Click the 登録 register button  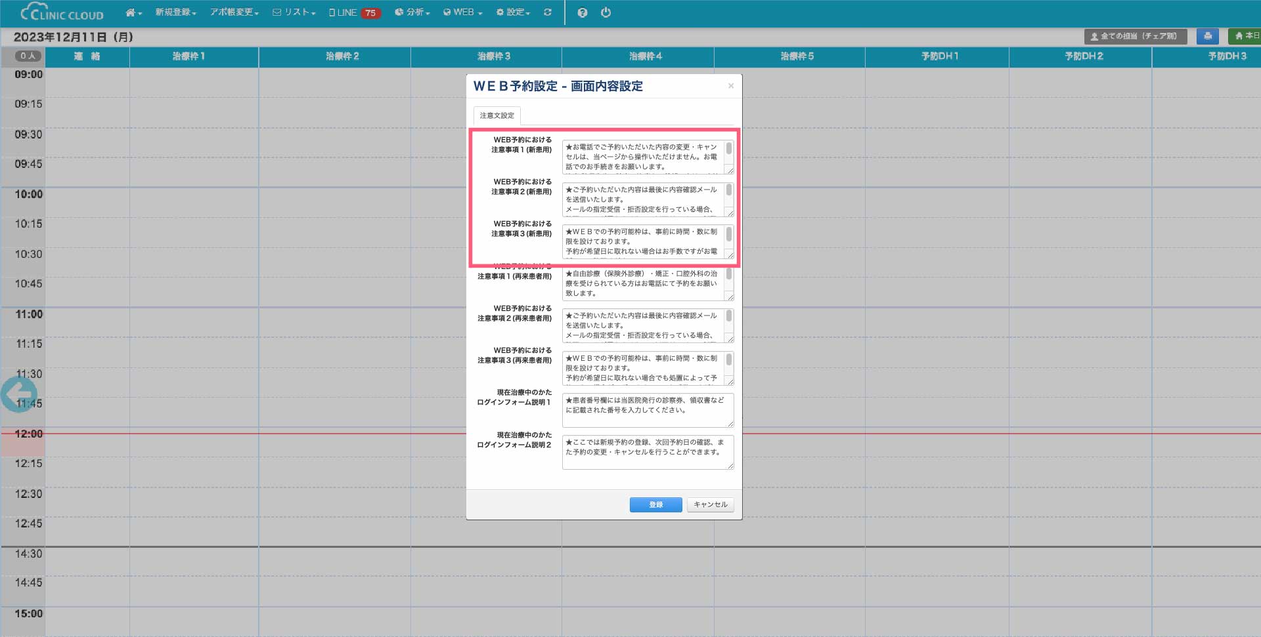[x=655, y=504]
